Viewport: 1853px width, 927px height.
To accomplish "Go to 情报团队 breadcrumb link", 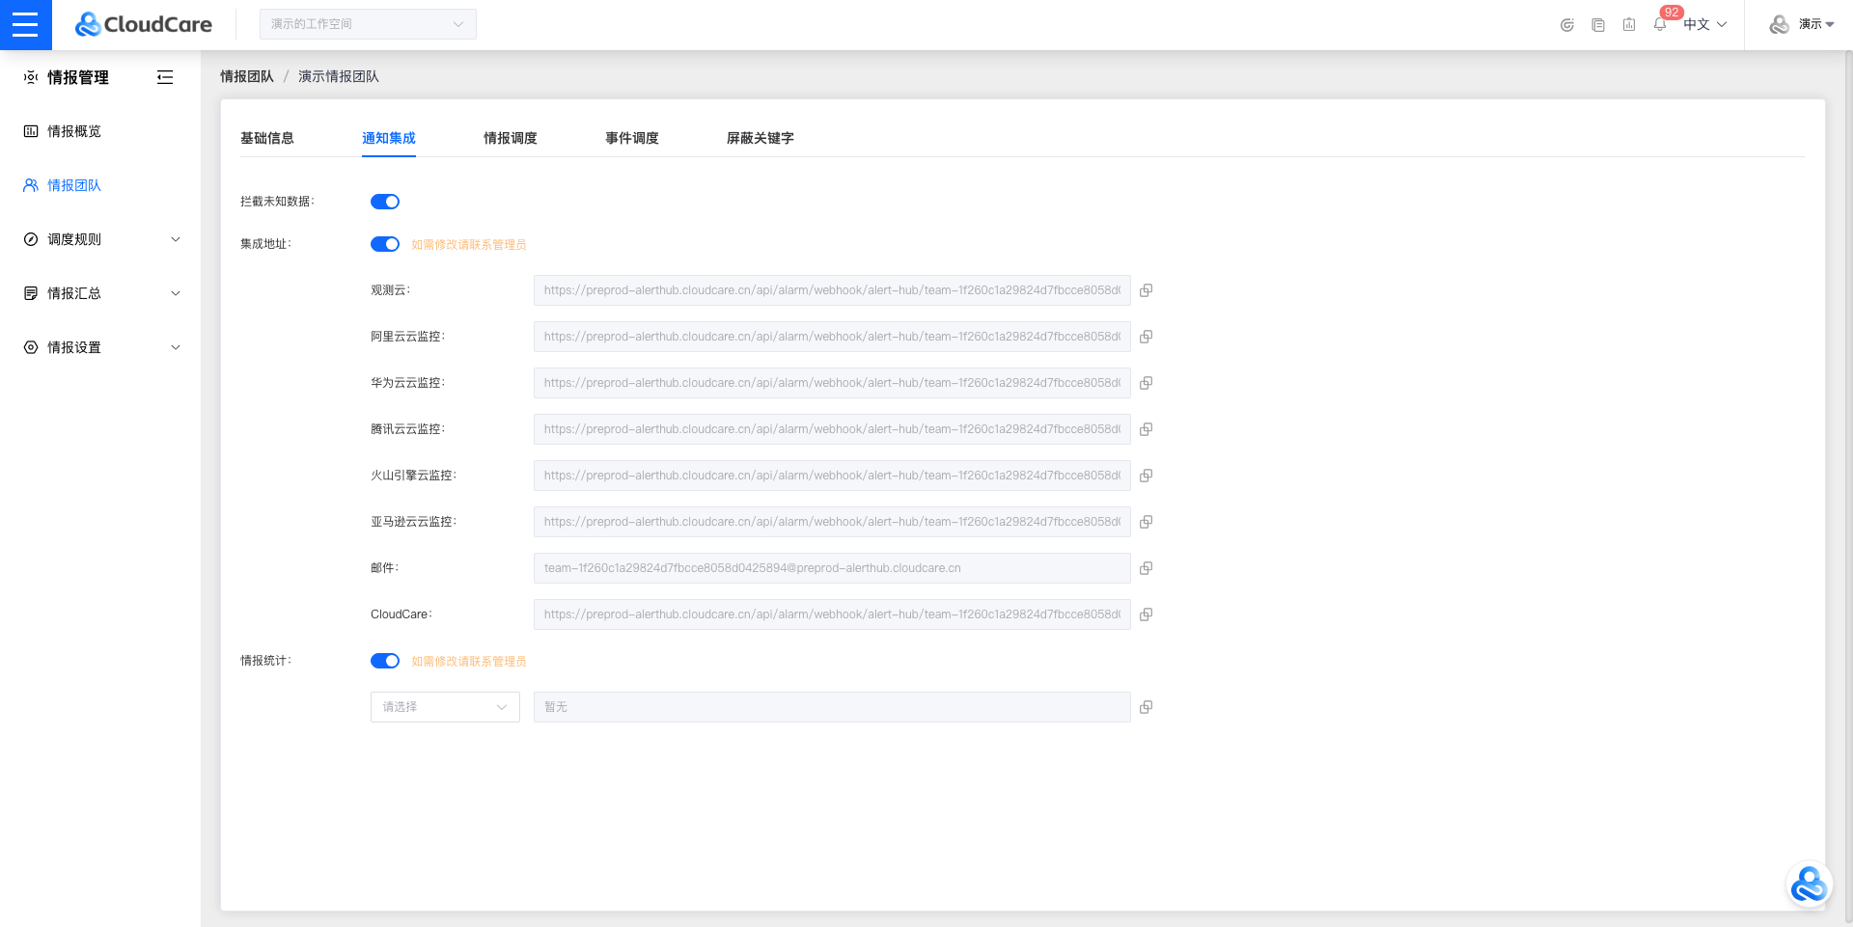I will pos(247,76).
